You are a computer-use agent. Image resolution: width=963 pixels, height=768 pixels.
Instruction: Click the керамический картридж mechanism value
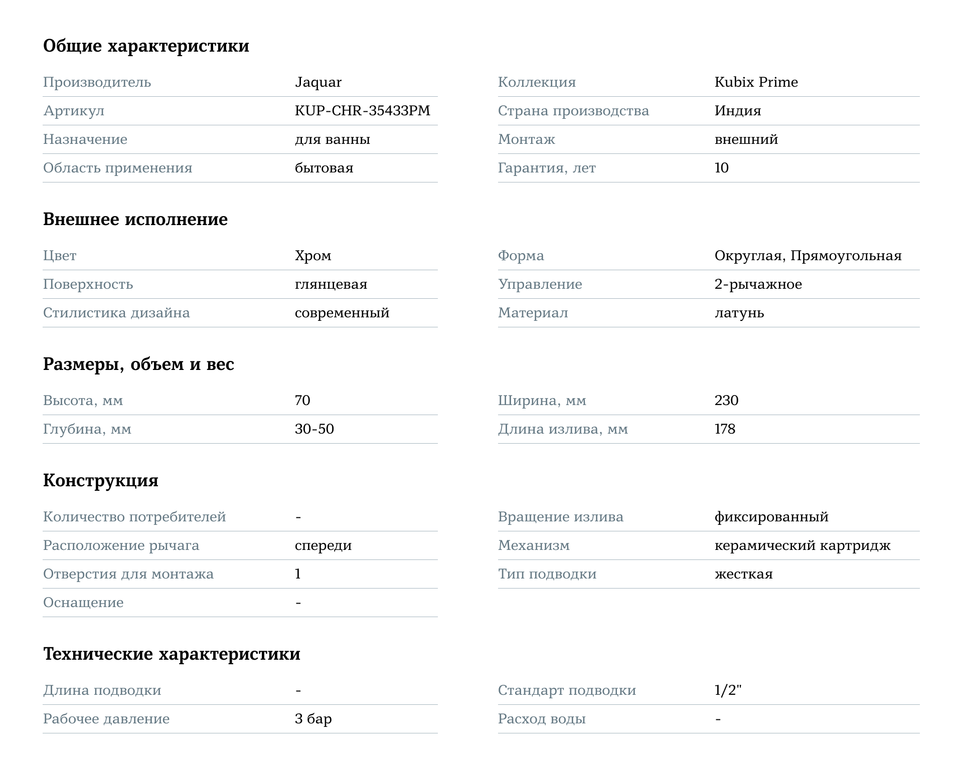802,545
